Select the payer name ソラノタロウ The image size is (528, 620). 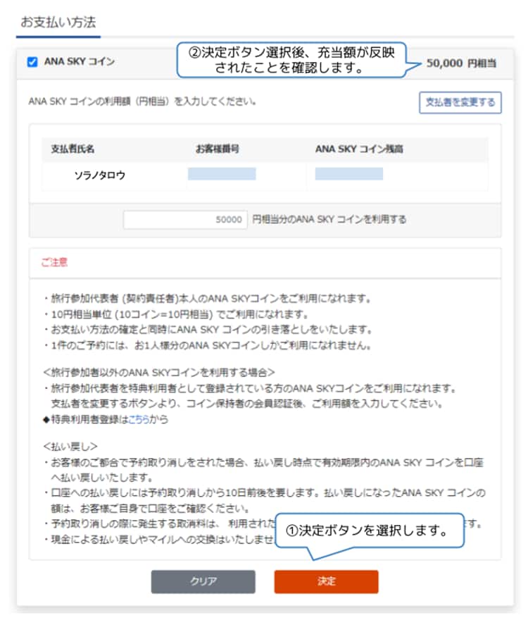pos(100,175)
